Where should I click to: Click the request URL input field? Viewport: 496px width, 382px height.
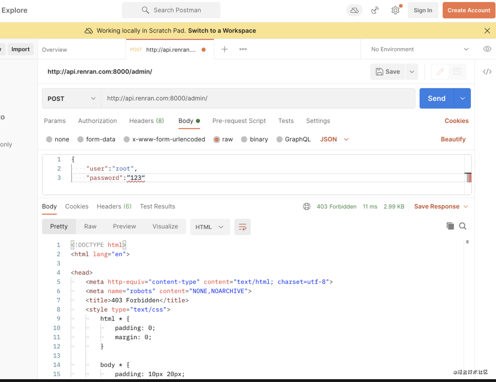258,98
